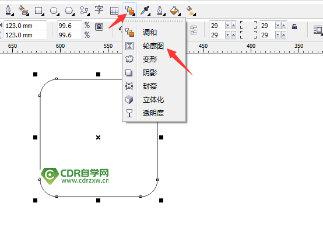The width and height of the screenshot is (323, 241).
Task: Increase upper-left corner roundness with up arrow
Action: (233, 26)
